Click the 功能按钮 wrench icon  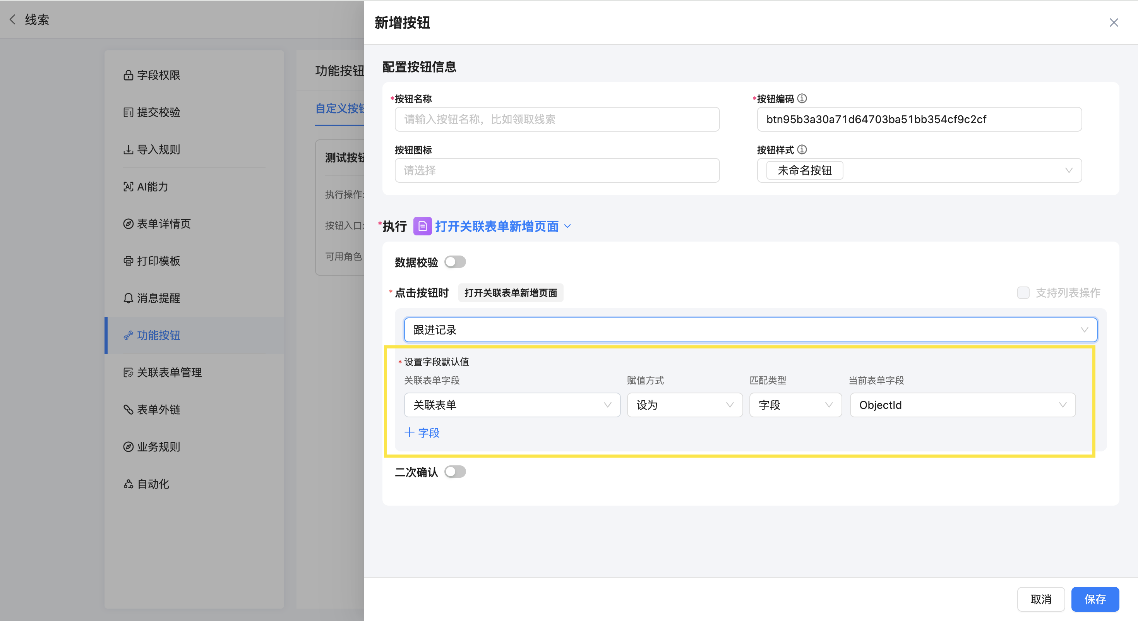128,336
